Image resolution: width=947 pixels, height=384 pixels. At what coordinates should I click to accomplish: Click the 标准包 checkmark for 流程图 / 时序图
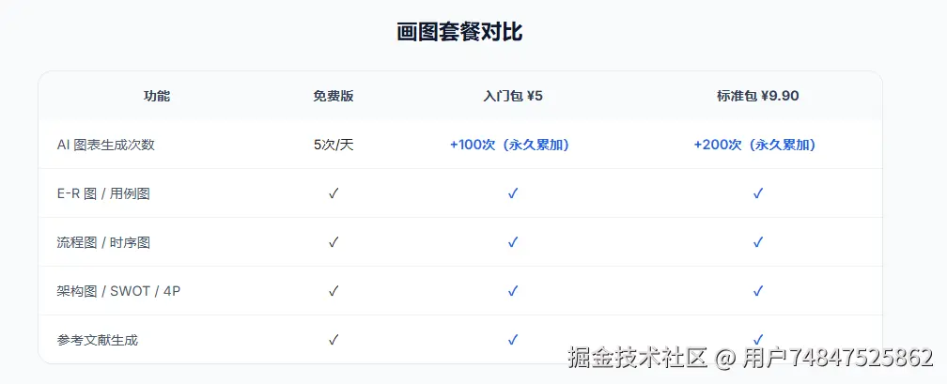[758, 242]
